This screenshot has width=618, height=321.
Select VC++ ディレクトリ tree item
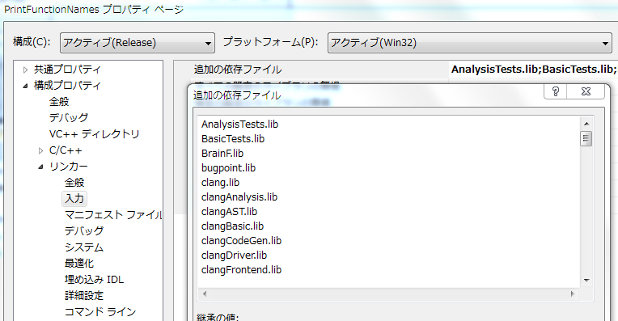94,134
